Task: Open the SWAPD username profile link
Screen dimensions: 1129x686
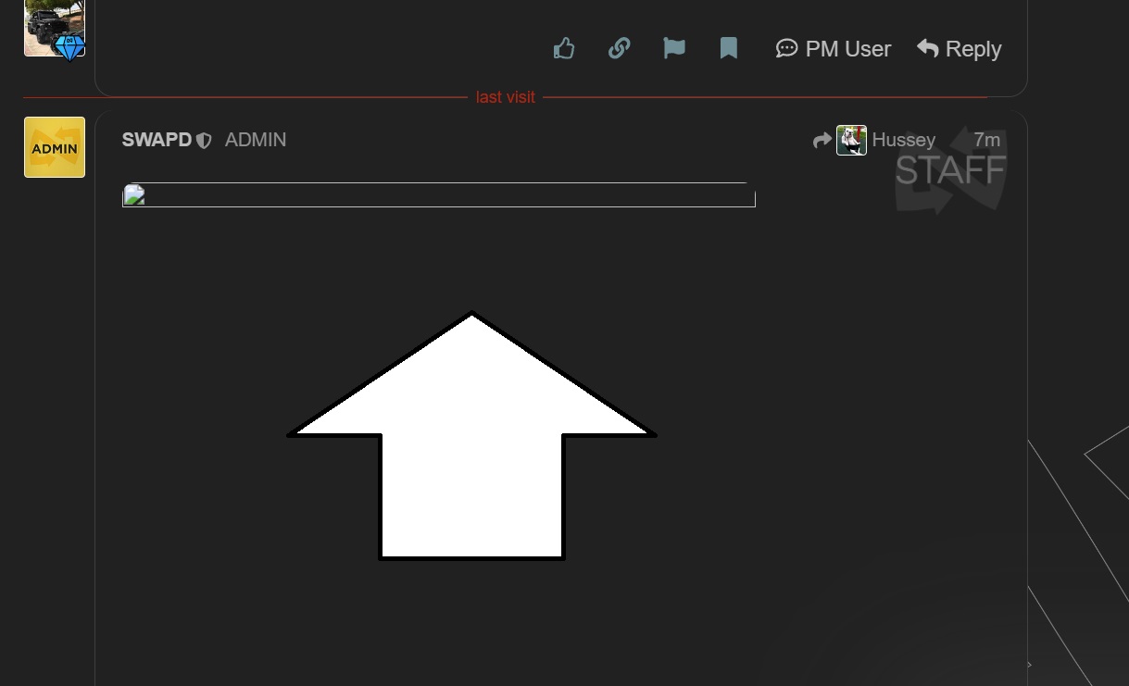Action: tap(157, 140)
